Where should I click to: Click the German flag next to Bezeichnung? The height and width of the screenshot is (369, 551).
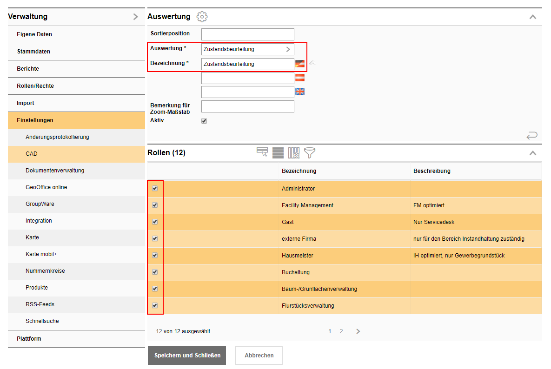[300, 64]
